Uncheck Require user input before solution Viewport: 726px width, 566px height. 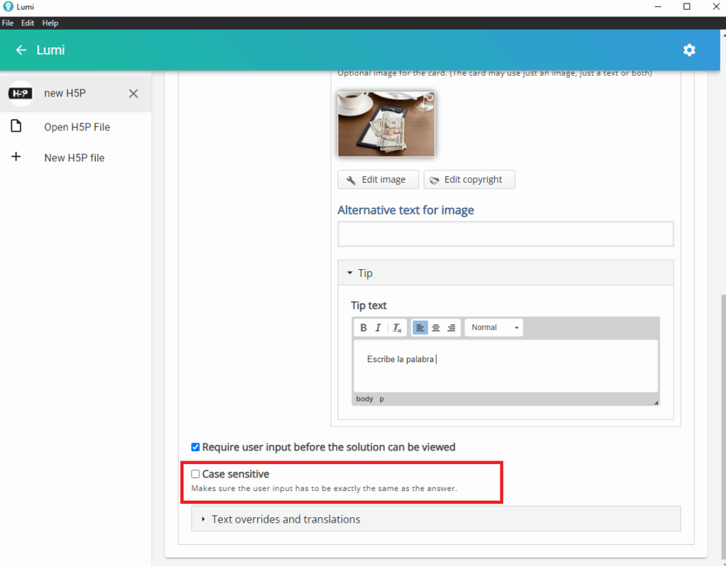tap(196, 447)
